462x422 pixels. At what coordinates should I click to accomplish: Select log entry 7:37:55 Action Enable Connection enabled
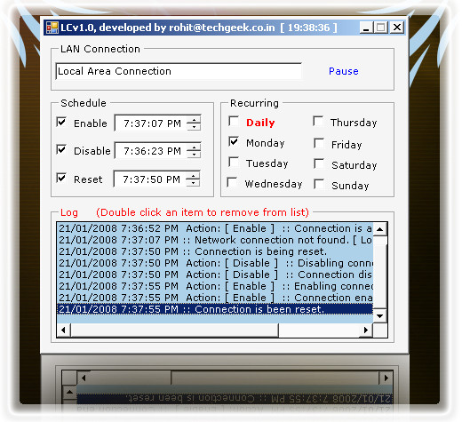(215, 298)
